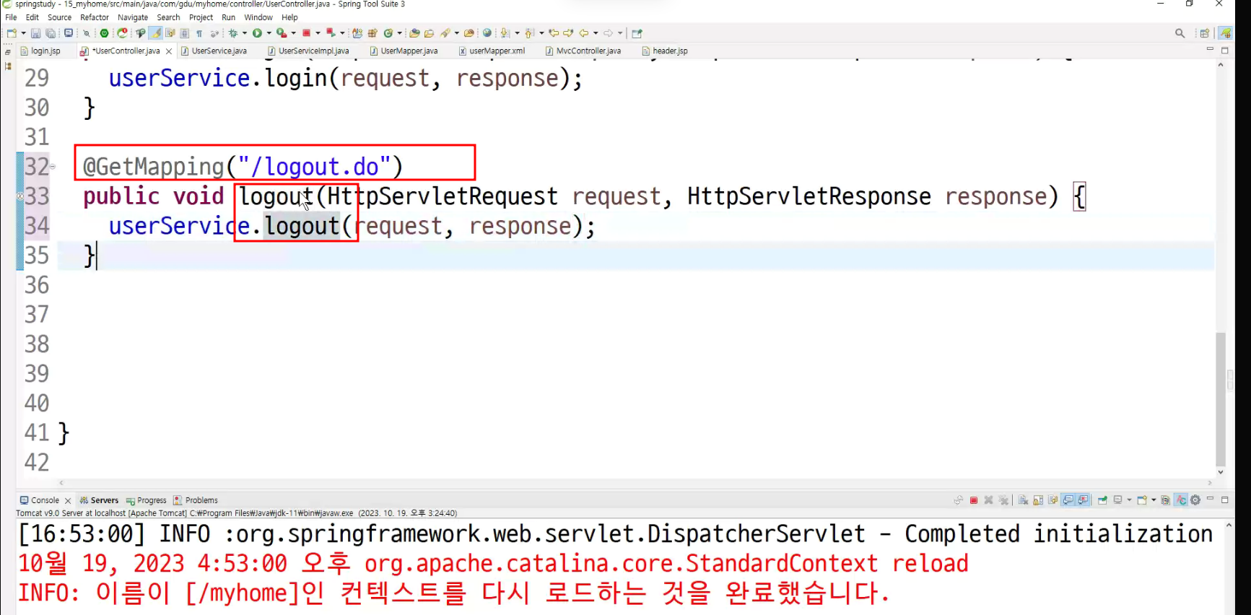Viewport: 1251px width, 615px height.
Task: Switch to the MvcController.java editor tab
Action: pos(583,51)
